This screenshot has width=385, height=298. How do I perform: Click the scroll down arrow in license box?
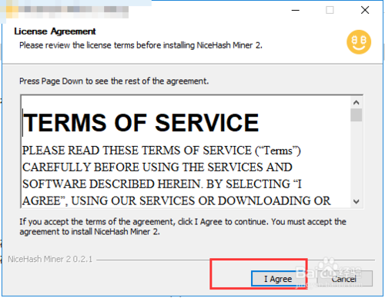pyautogui.click(x=356, y=201)
